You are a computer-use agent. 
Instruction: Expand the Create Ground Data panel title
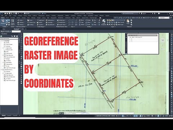tap(21, 27)
